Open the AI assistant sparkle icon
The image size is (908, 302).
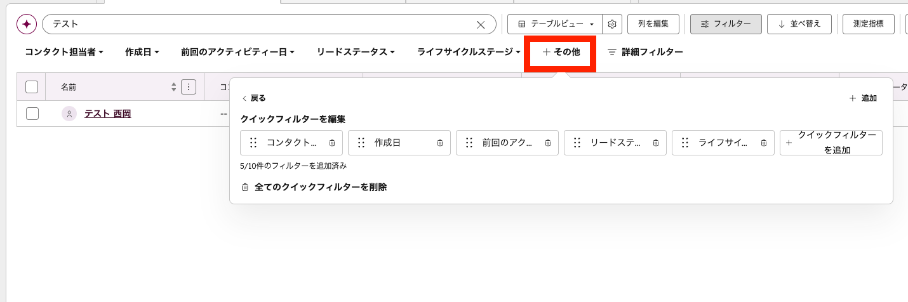click(x=27, y=24)
